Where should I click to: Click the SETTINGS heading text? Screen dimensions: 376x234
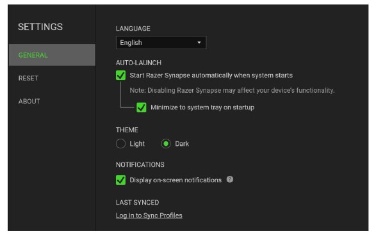[40, 27]
